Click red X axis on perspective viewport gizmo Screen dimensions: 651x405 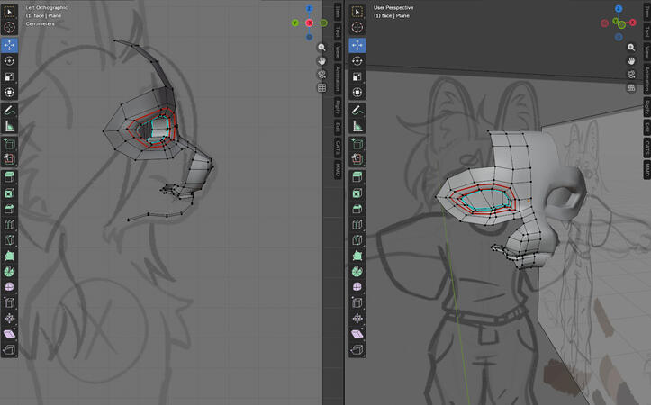pos(633,22)
